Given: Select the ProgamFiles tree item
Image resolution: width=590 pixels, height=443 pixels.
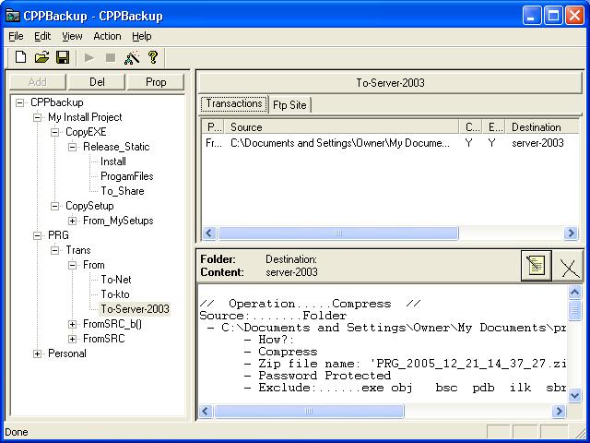Looking at the screenshot, I should click(126, 176).
